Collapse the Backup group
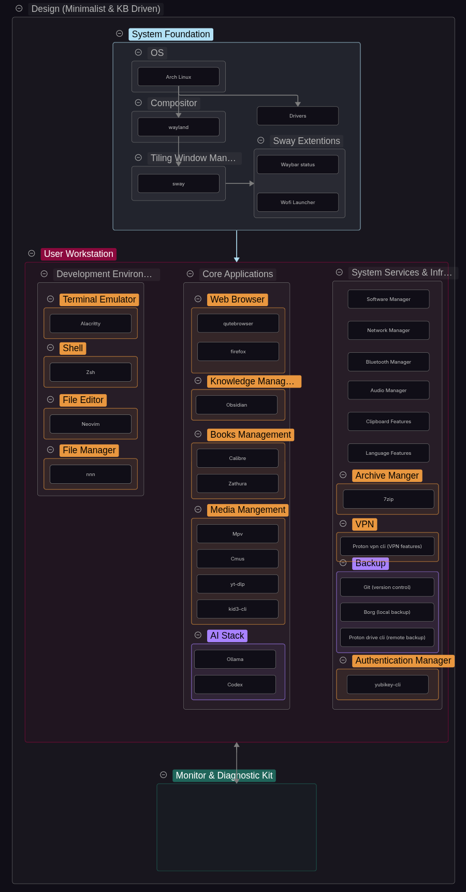Viewport: 466px width, 892px height. point(343,563)
